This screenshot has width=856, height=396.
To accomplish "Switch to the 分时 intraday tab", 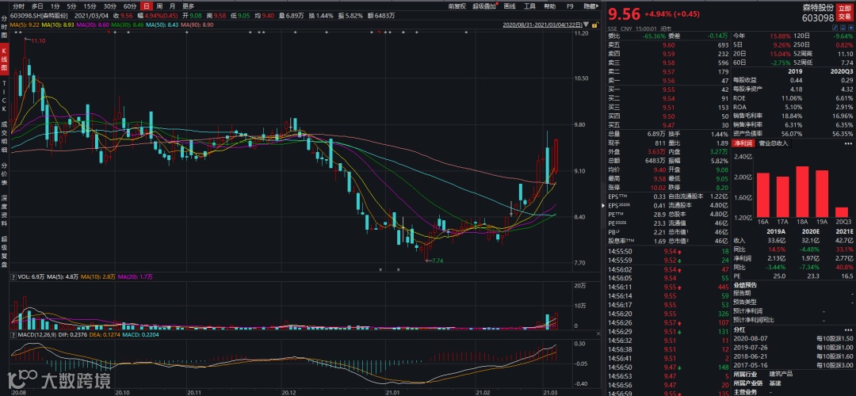I will coord(19,6).
